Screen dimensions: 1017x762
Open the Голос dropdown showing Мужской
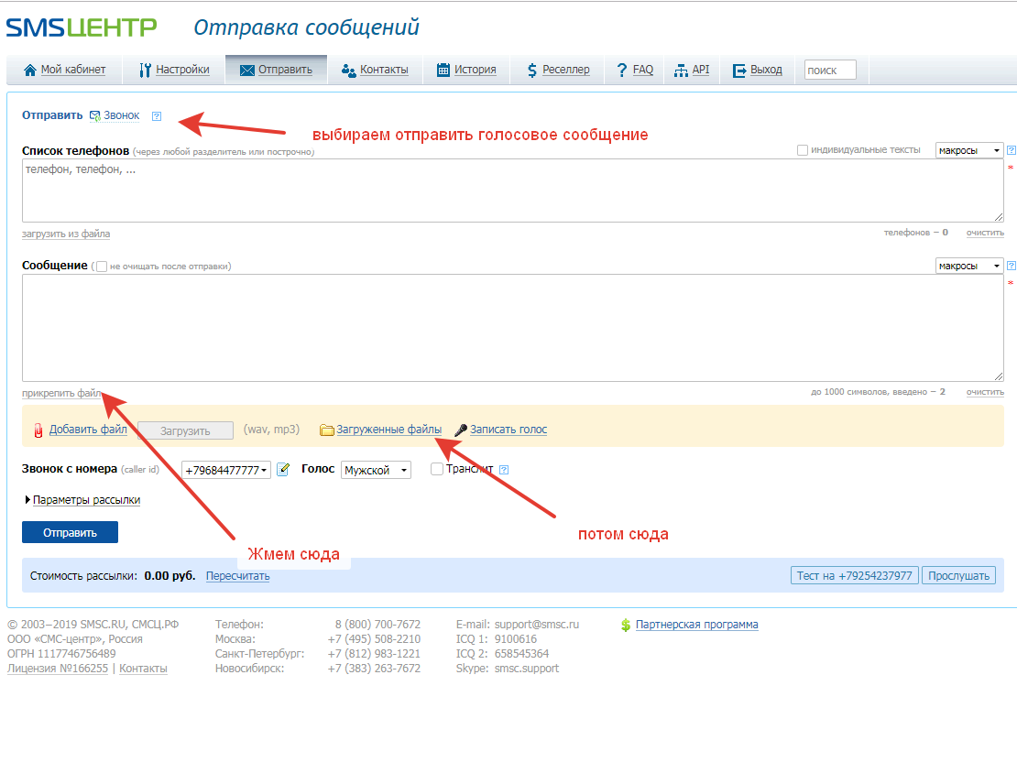376,470
